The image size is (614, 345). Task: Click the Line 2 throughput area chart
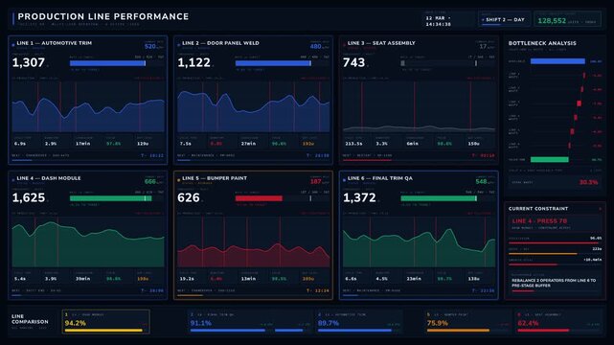pos(253,107)
